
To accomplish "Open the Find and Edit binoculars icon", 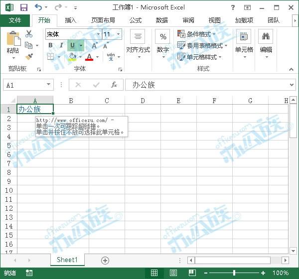I will tap(266, 36).
